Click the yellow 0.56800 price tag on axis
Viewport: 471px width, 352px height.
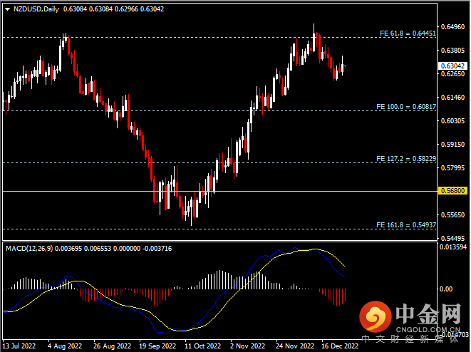click(453, 191)
